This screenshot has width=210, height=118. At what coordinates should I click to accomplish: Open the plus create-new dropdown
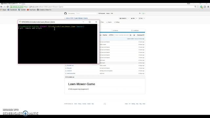(140, 13)
